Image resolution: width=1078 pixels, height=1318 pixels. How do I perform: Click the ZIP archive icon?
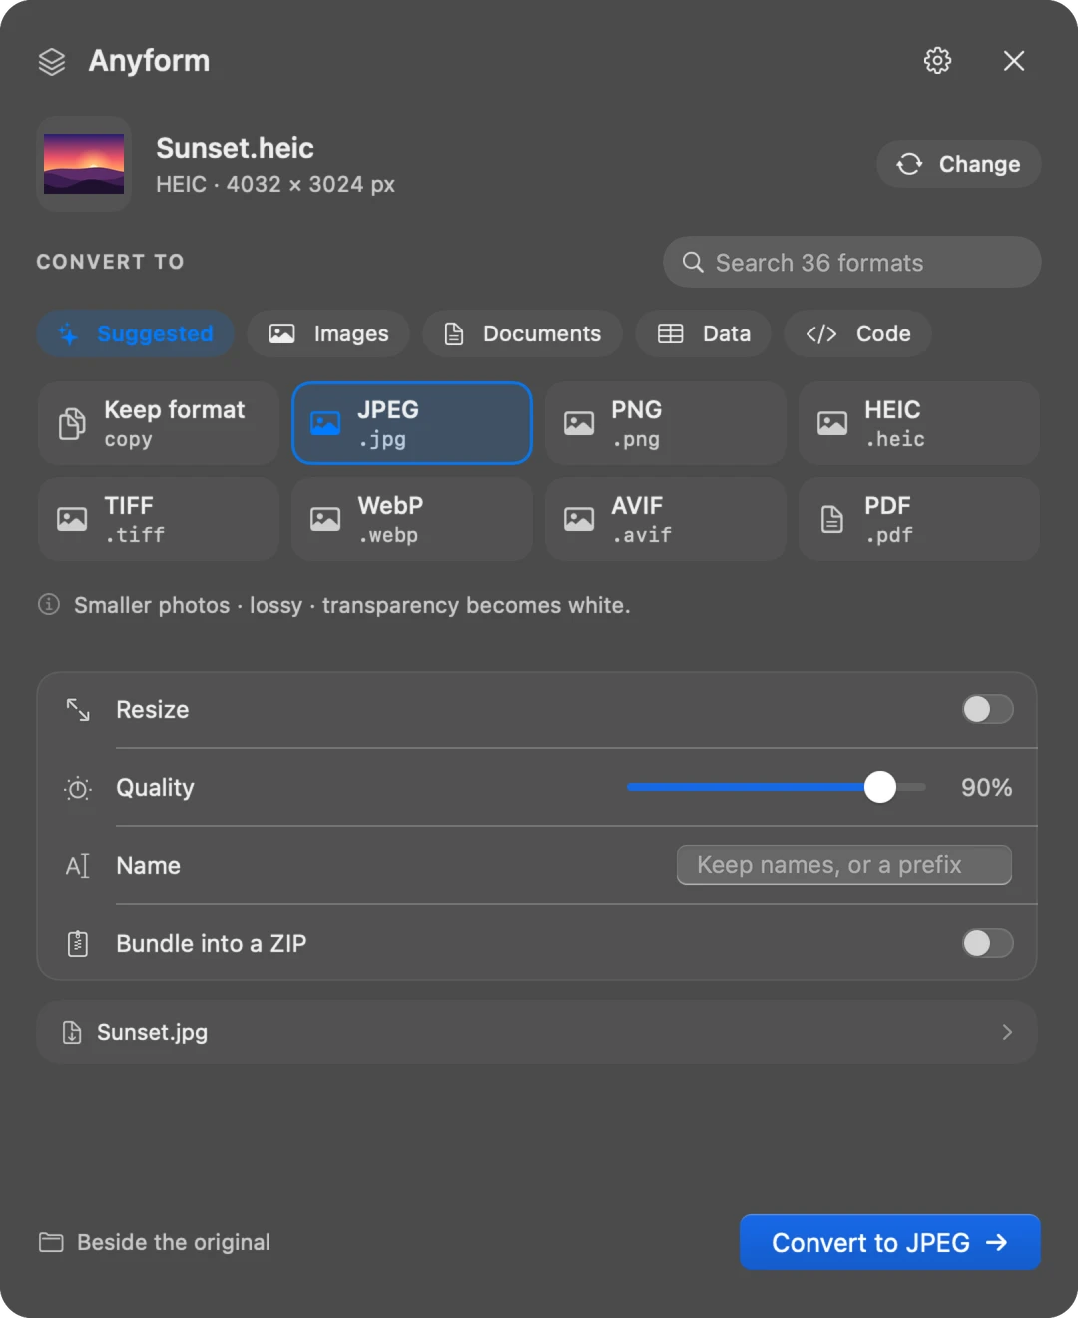pos(78,944)
